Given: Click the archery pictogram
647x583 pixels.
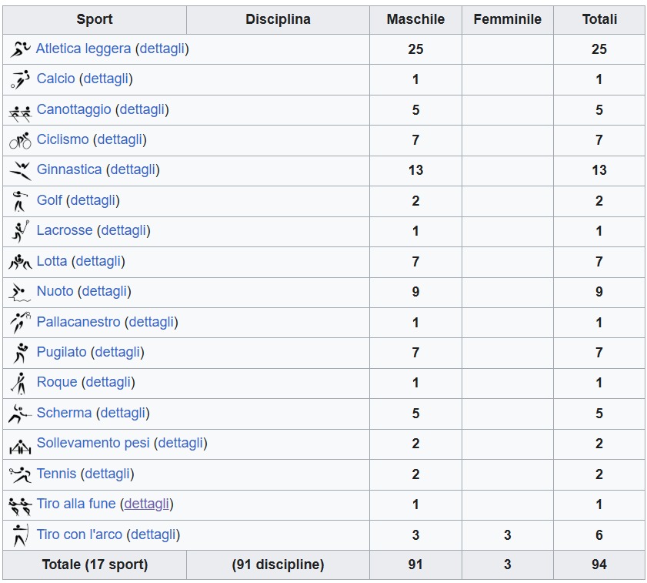Looking at the screenshot, I should click(x=20, y=535).
